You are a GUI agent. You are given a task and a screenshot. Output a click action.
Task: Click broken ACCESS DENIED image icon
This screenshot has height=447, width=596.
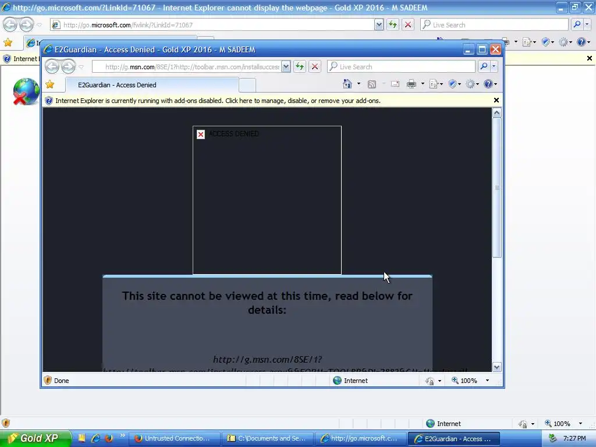coord(201,134)
